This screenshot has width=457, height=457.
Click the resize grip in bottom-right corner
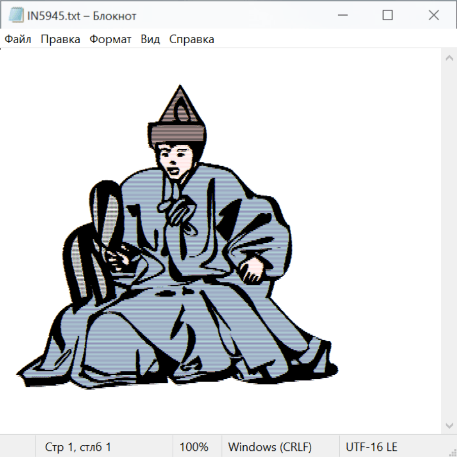452,452
